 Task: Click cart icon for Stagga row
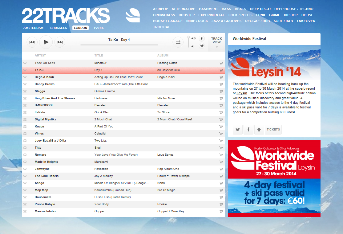(x=221, y=91)
